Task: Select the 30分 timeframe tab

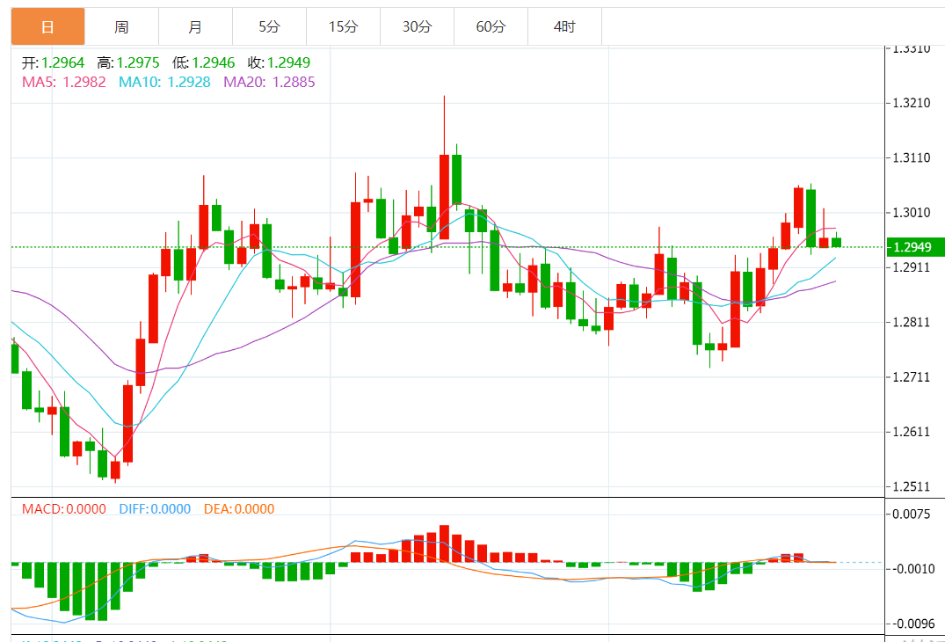Action: point(417,26)
